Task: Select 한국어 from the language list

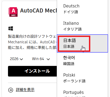Action: click(x=82, y=61)
